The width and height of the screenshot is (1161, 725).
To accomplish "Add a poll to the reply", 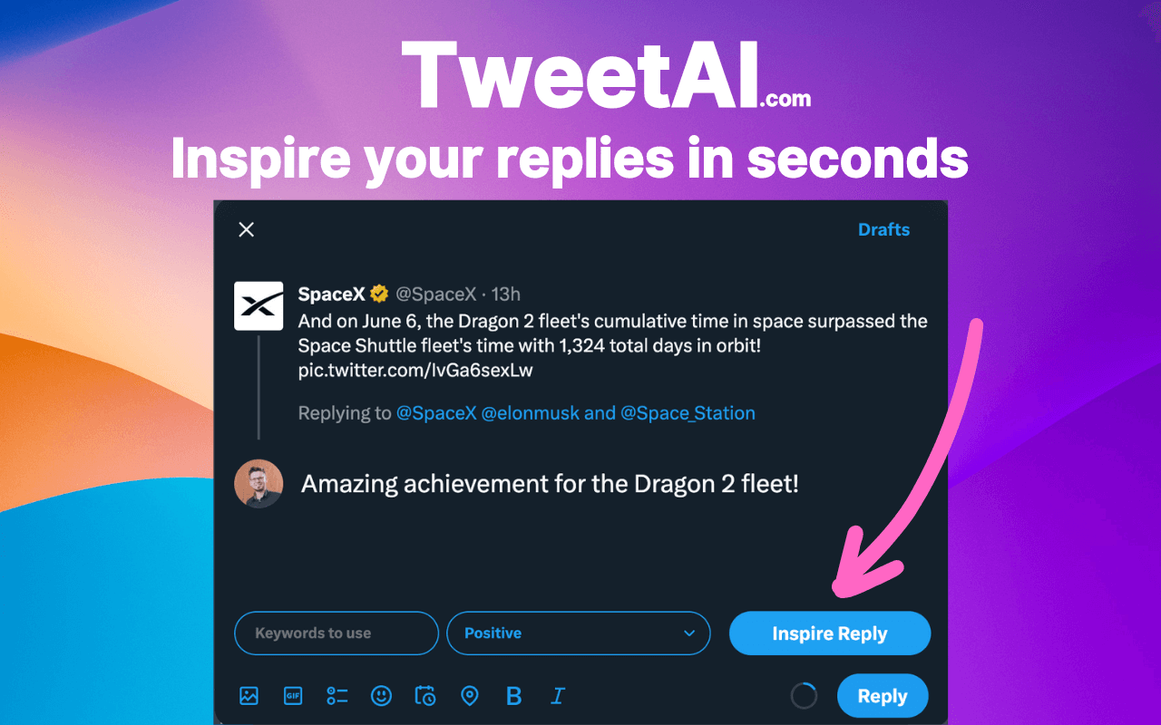I will [337, 695].
